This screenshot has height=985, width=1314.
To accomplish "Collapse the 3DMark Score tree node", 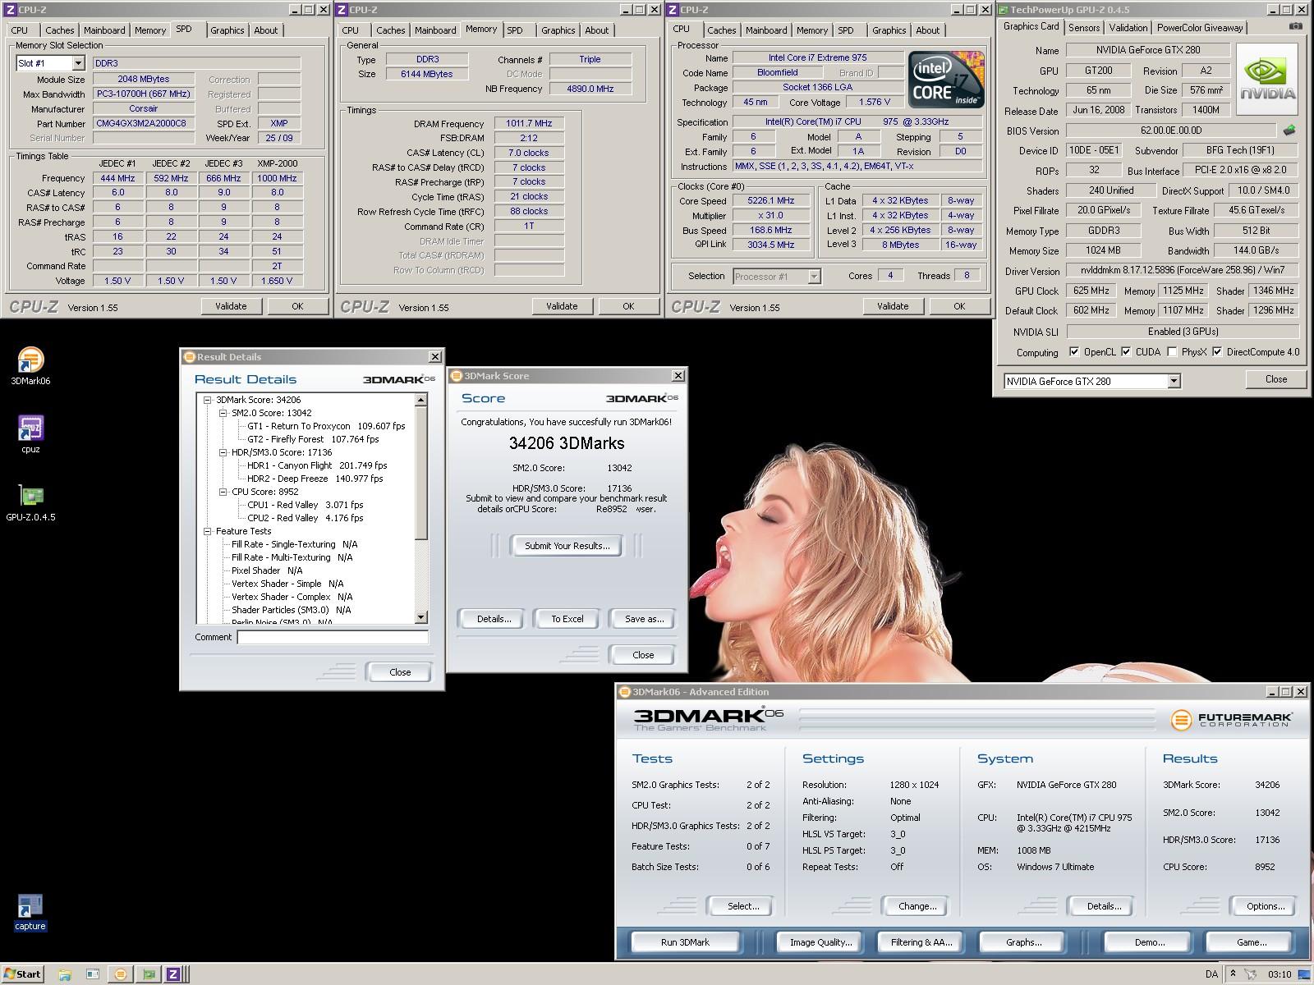I will coord(208,400).
